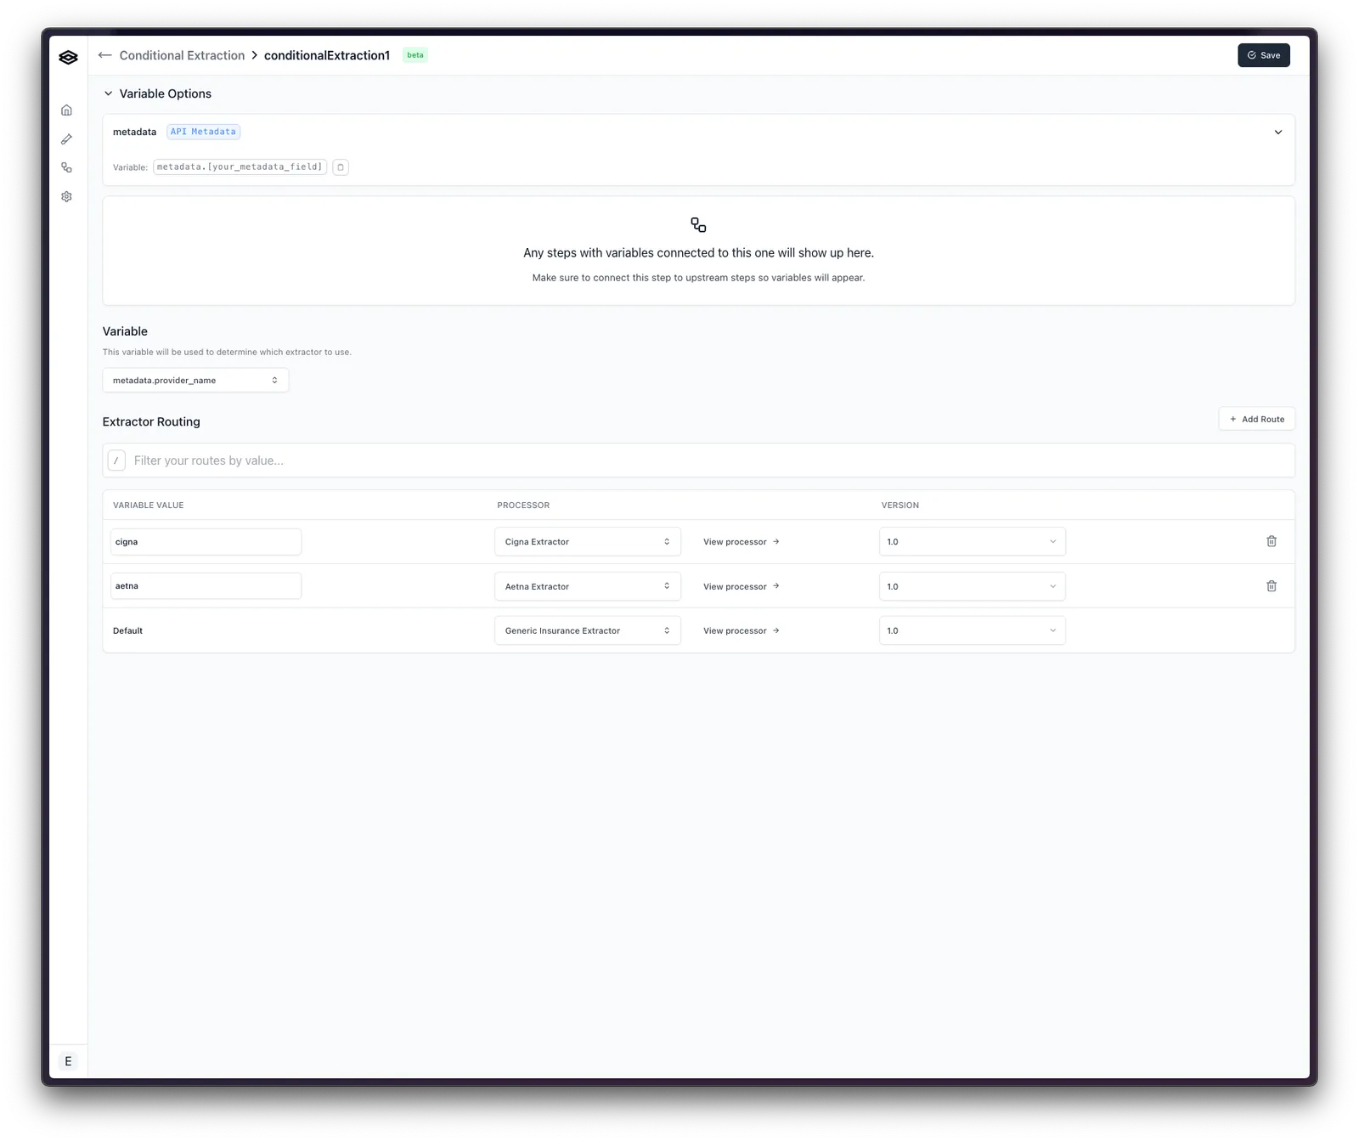Click the conditionalExtraction1 title
1359x1141 pixels.
click(x=327, y=55)
